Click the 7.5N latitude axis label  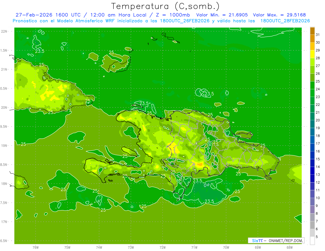[x=4, y=203]
